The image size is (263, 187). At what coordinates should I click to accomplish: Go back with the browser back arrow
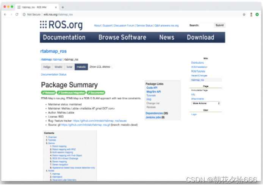(x=5, y=14)
